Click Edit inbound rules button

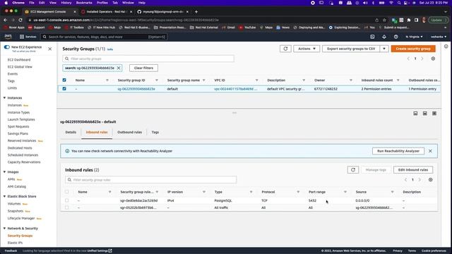coord(412,170)
